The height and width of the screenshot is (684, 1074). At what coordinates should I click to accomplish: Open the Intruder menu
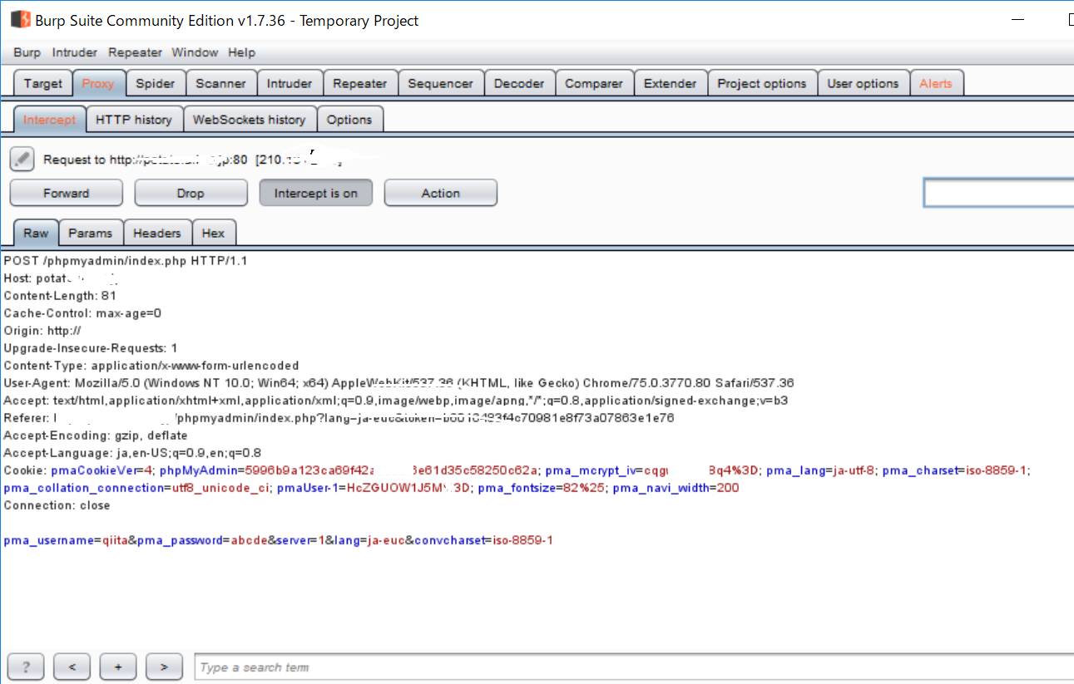(x=75, y=52)
